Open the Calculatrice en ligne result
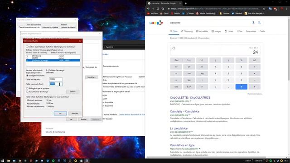 point(182,145)
